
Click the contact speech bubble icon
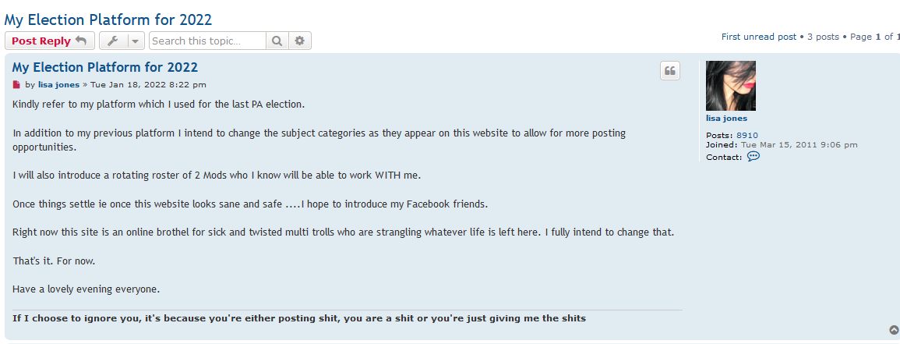coord(753,156)
